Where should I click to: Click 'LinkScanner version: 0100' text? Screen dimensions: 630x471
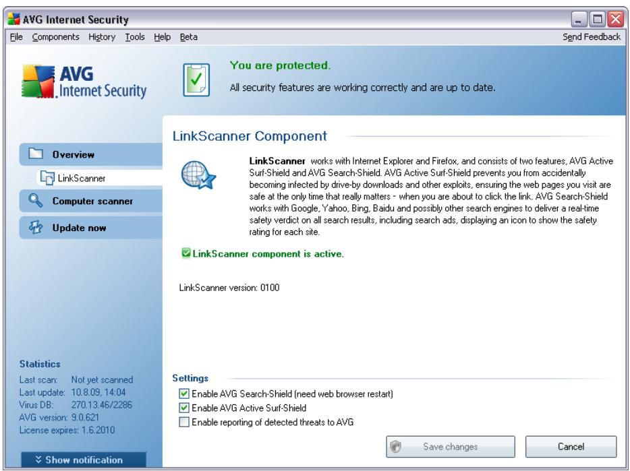[x=229, y=288]
